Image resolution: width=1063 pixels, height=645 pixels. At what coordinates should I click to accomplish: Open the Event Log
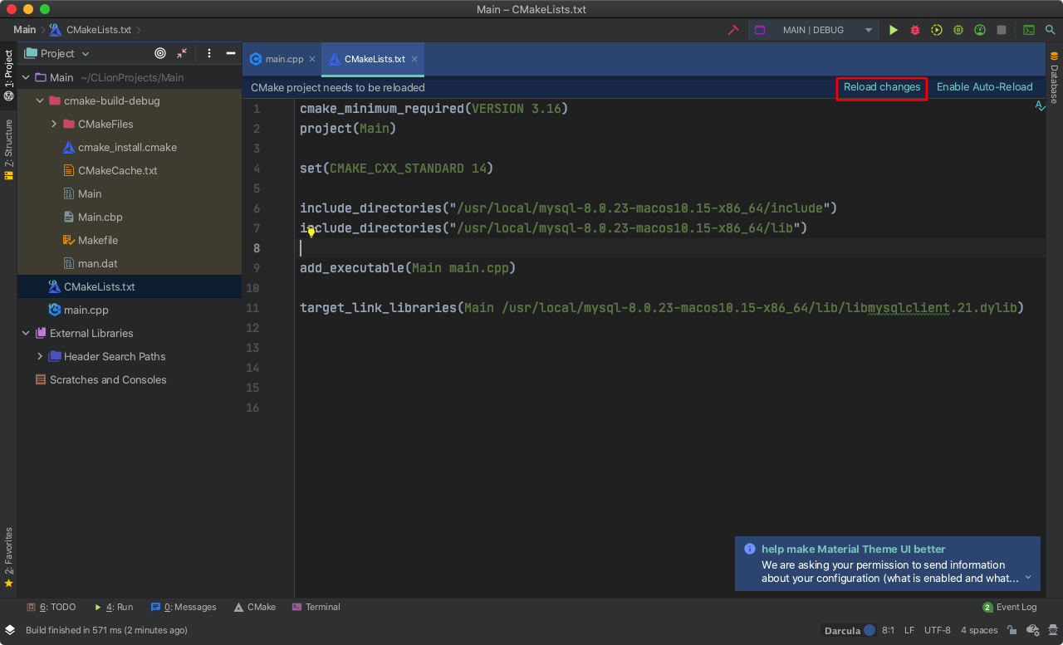1015,607
